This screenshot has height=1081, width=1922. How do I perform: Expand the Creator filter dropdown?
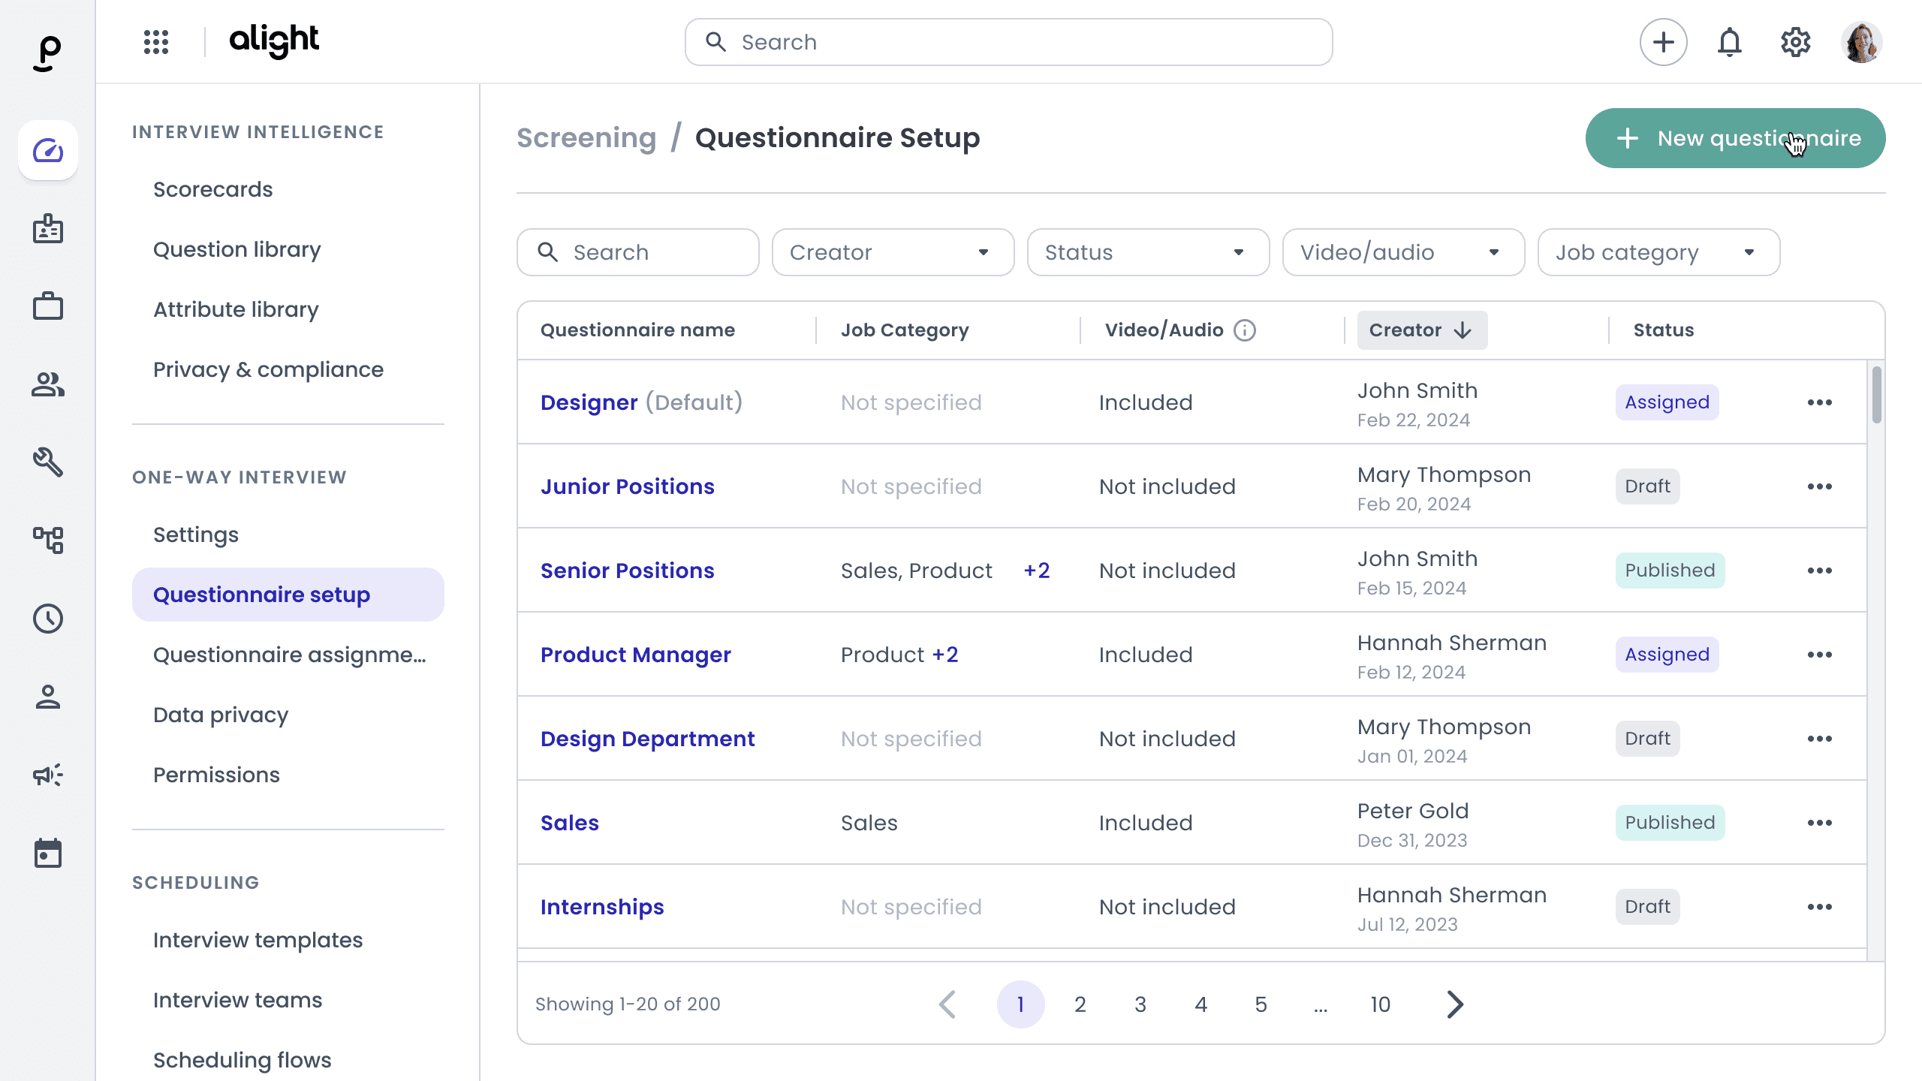pos(893,252)
